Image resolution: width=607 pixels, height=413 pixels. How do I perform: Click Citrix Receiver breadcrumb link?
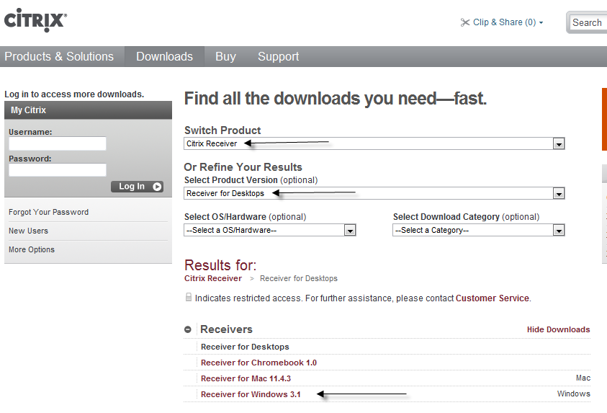coord(213,278)
